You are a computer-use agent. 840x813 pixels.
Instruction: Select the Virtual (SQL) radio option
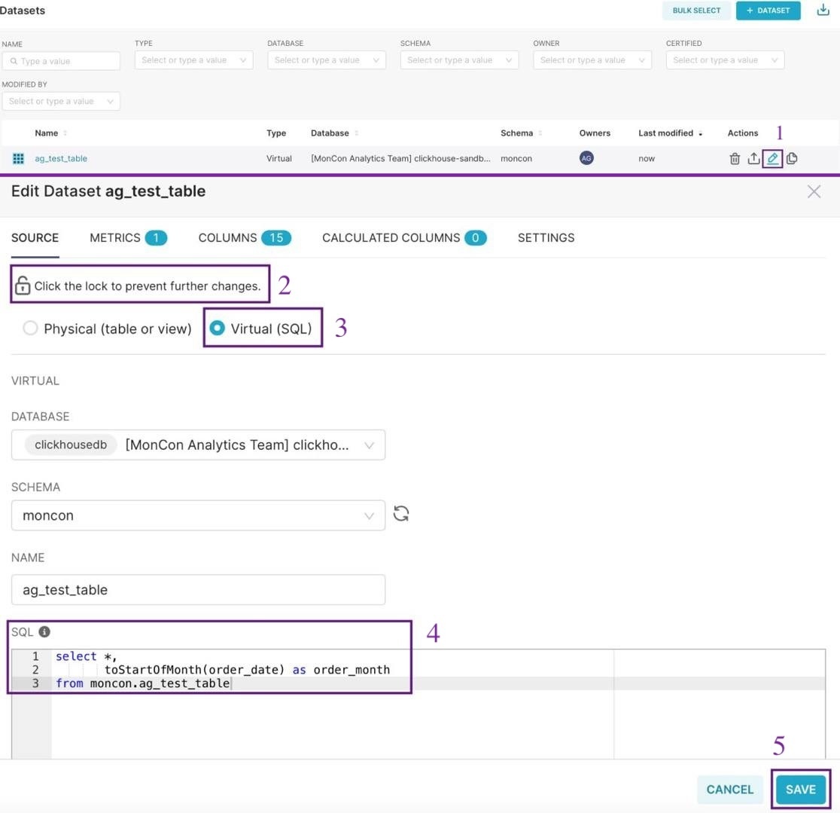pyautogui.click(x=217, y=329)
